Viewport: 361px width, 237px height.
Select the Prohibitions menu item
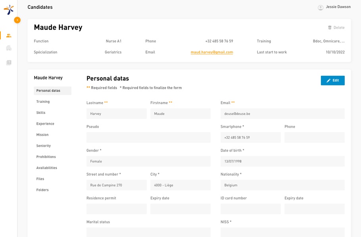pyautogui.click(x=46, y=157)
